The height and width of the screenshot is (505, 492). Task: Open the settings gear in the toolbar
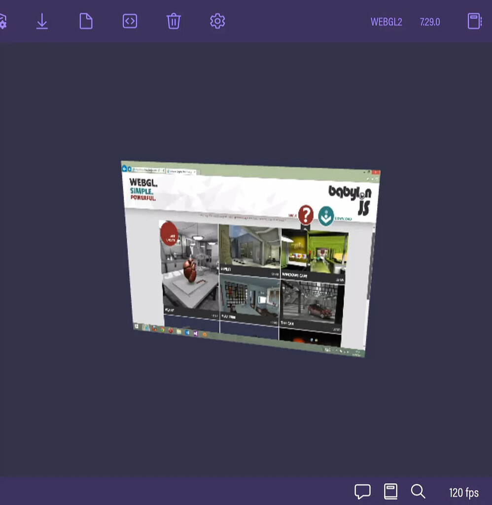coord(217,21)
